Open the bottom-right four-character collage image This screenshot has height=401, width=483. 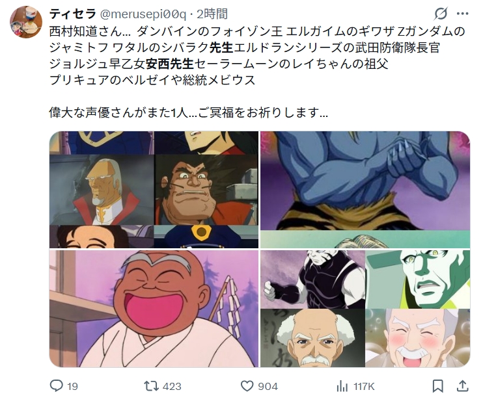(x=365, y=309)
